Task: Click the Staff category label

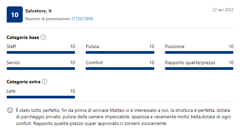Action: coord(11,46)
